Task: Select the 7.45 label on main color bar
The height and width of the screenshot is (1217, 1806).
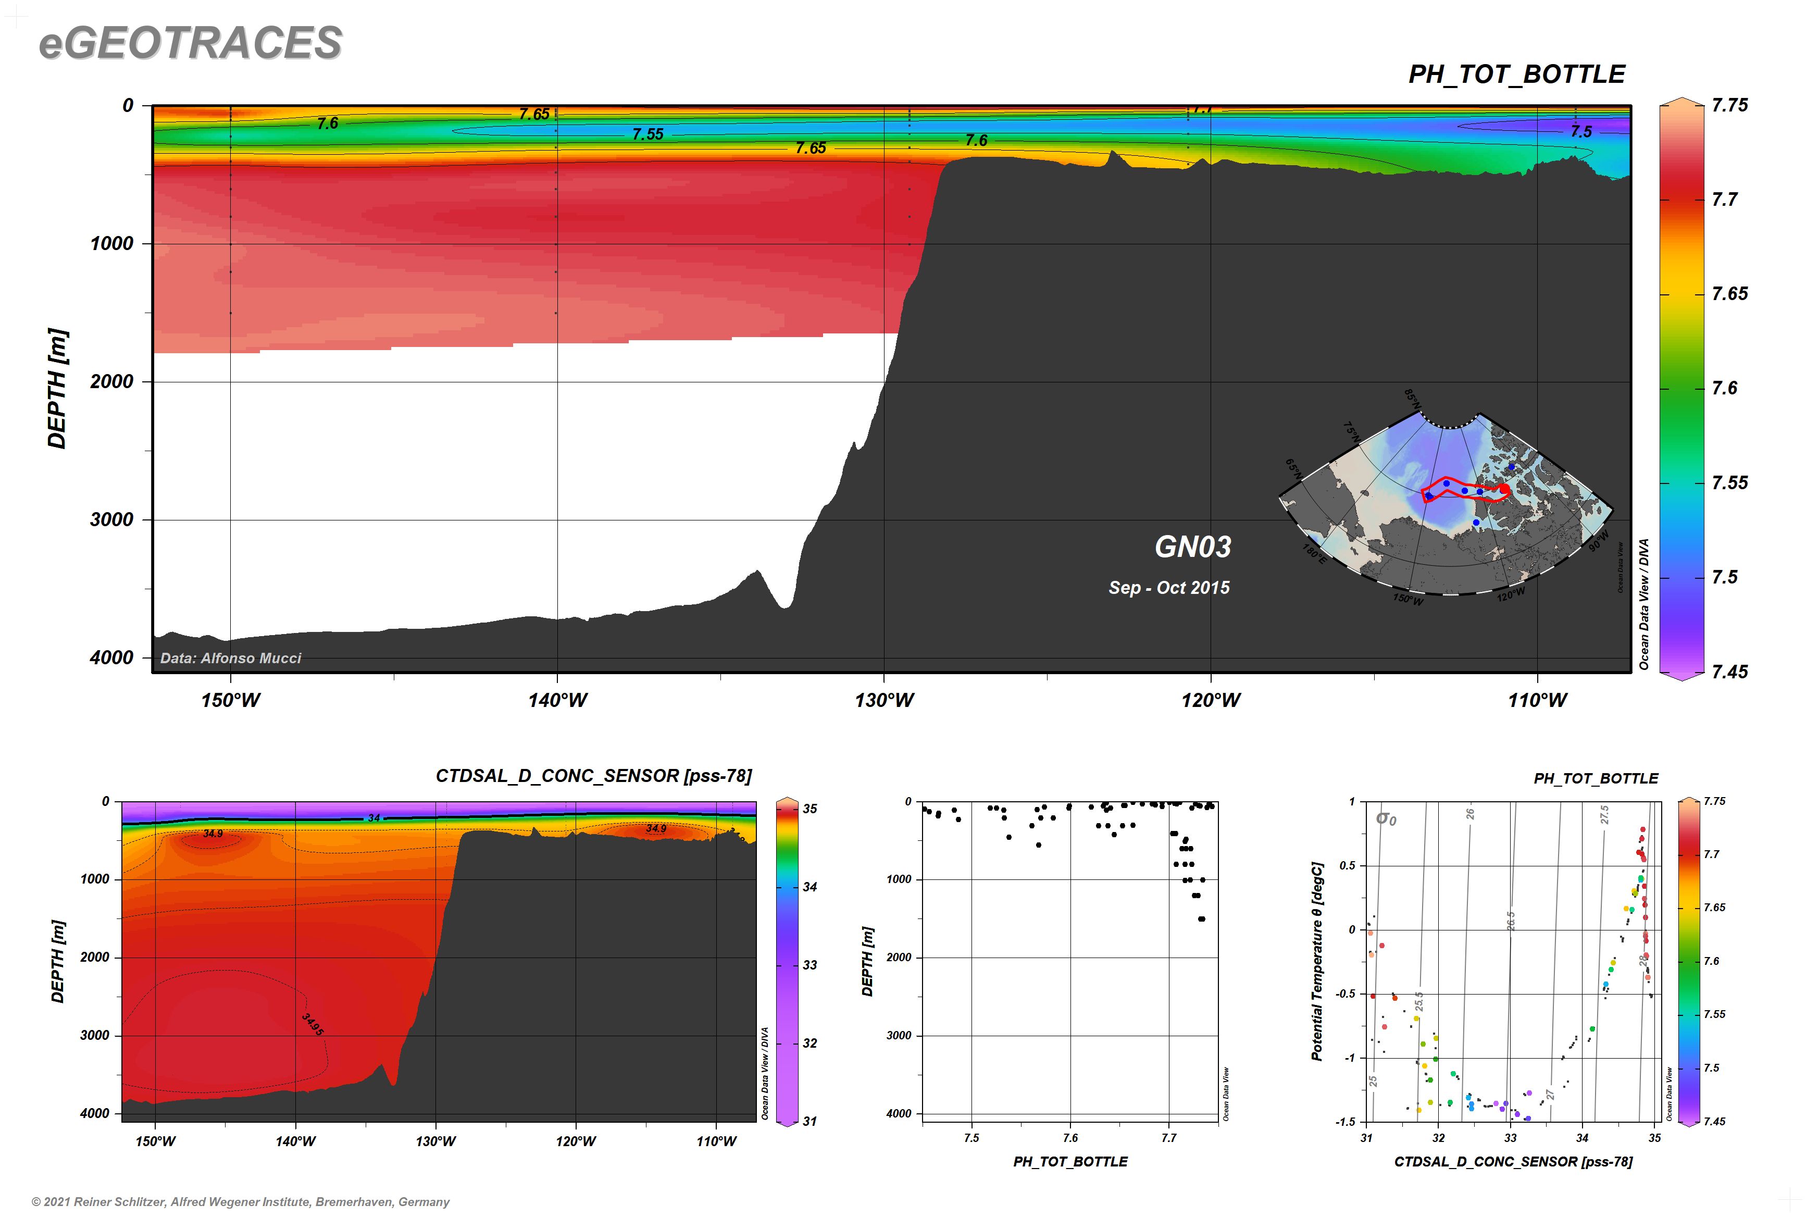Action: (x=1730, y=672)
